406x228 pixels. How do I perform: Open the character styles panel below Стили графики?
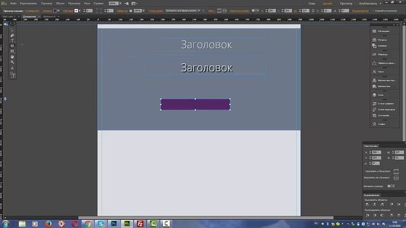pos(384,110)
